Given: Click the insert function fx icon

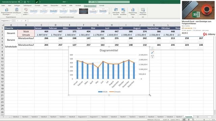Looking at the screenshot, I should point(26,21).
